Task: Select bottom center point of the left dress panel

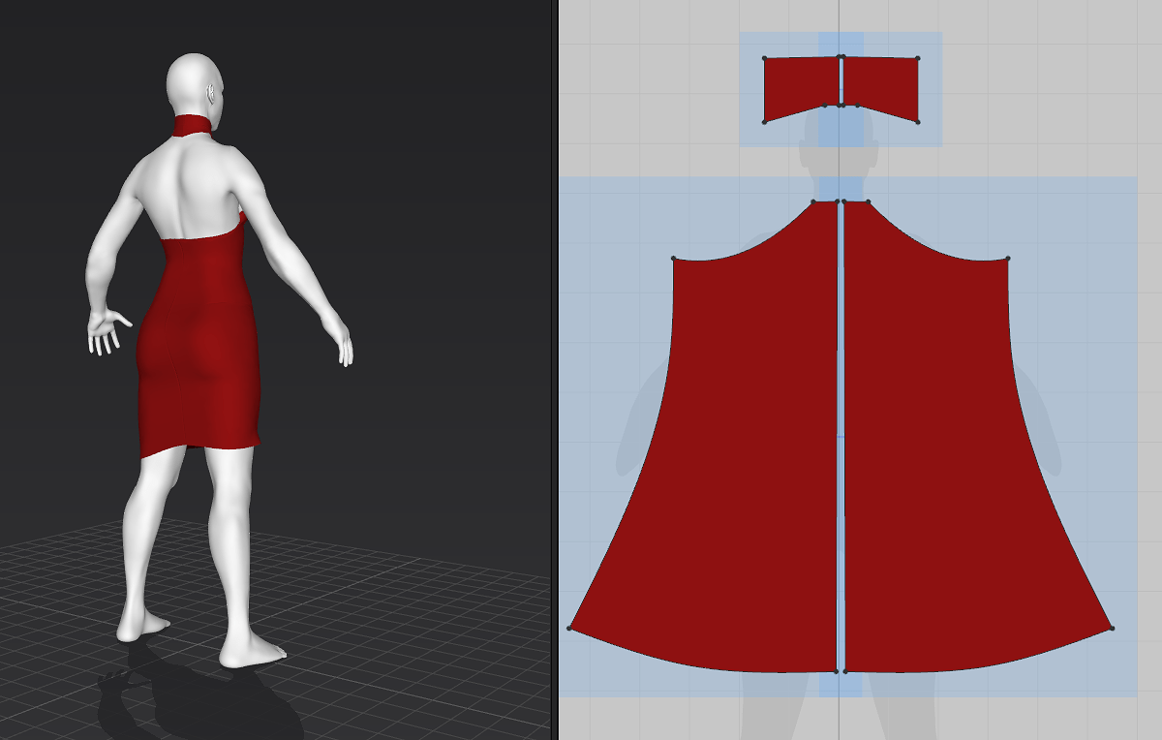Action: [837, 671]
